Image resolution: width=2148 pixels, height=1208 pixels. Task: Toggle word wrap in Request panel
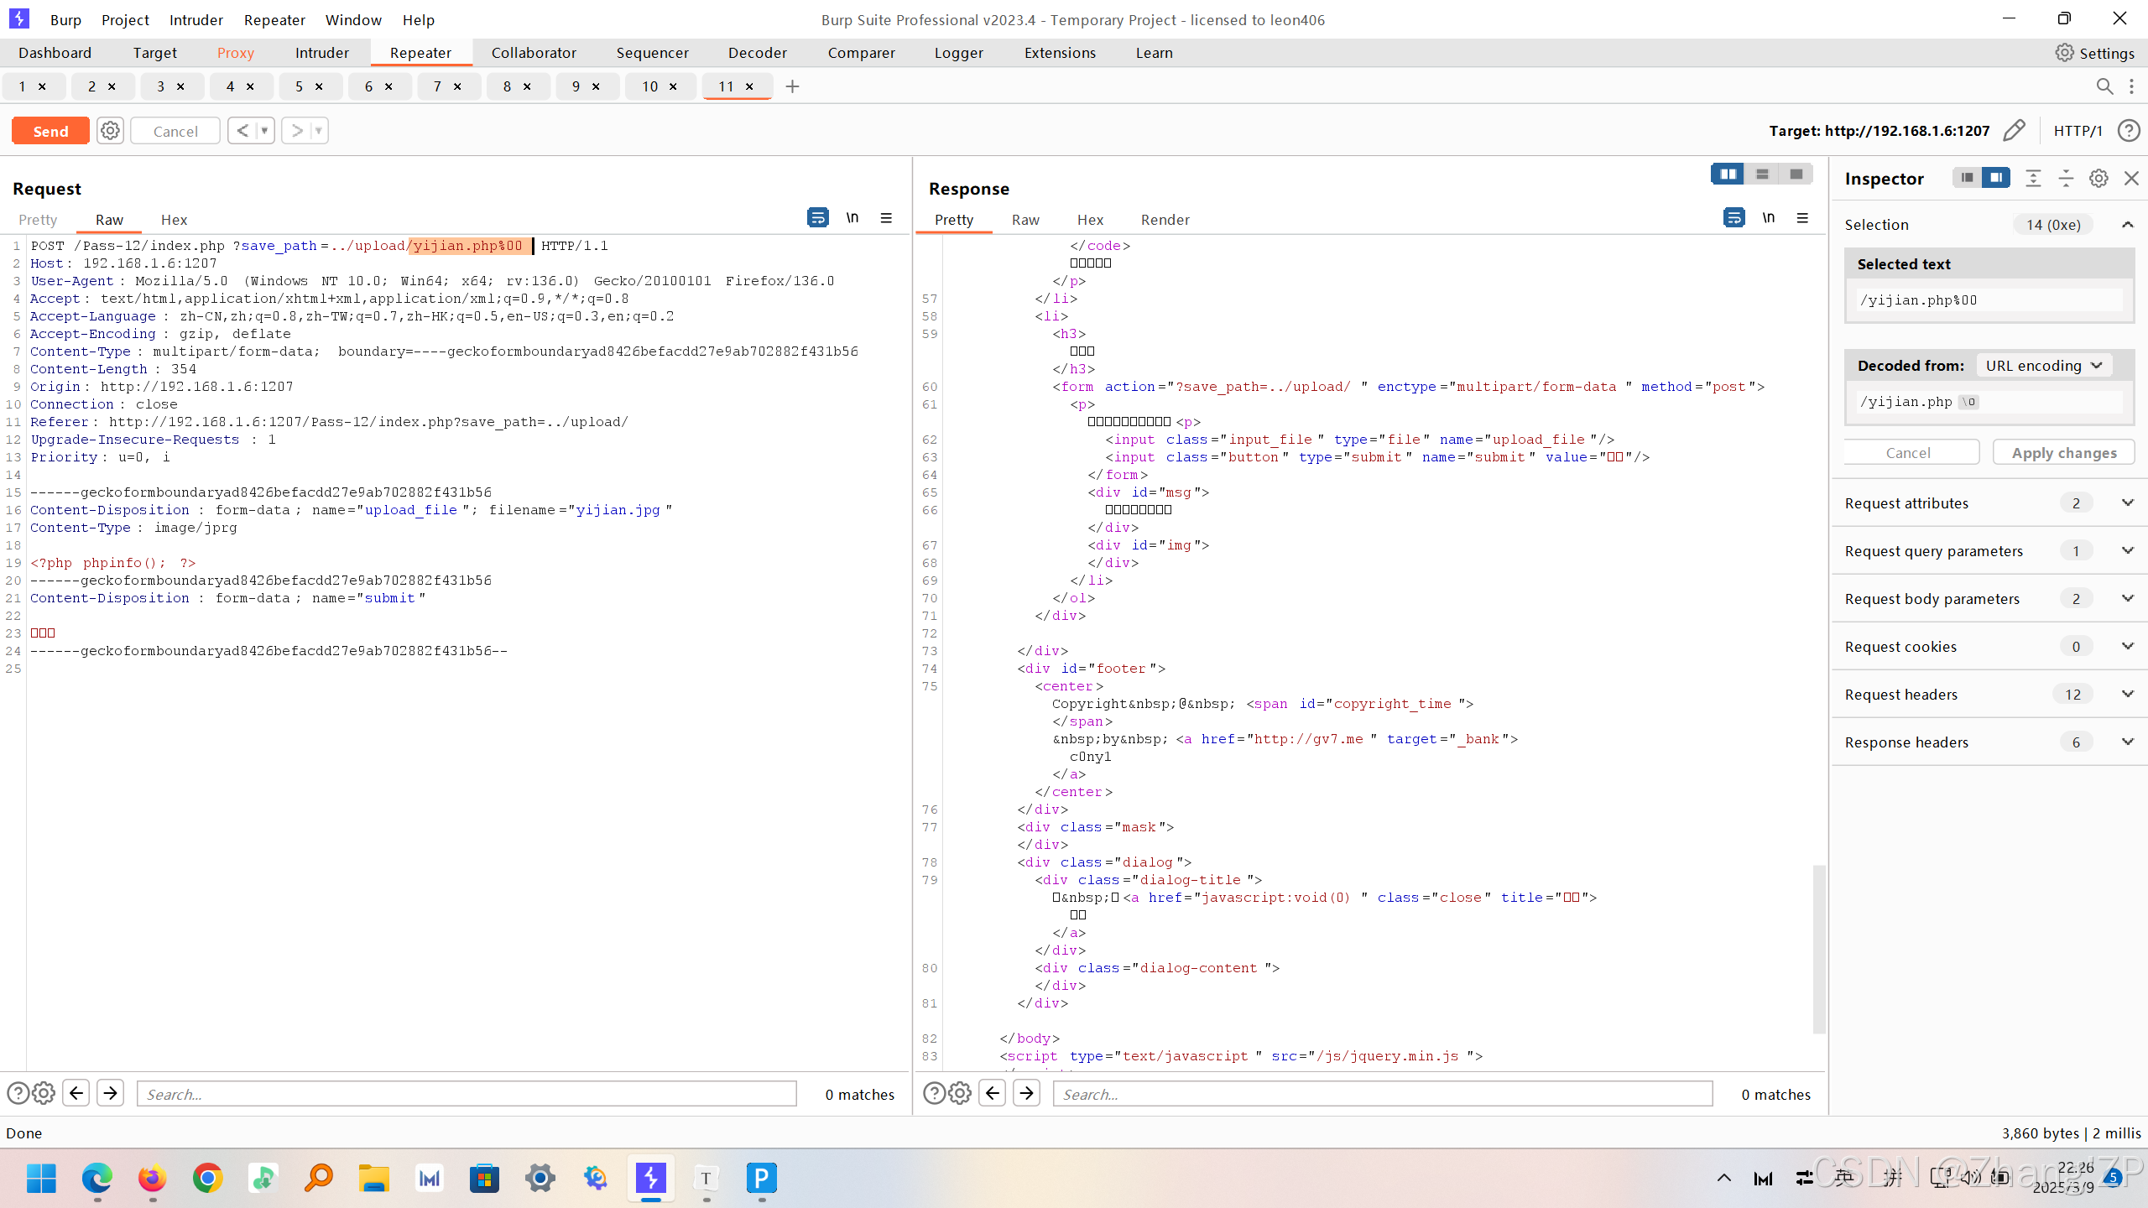pyautogui.click(x=817, y=218)
